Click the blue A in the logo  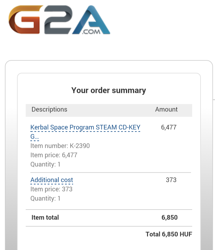pos(91,20)
